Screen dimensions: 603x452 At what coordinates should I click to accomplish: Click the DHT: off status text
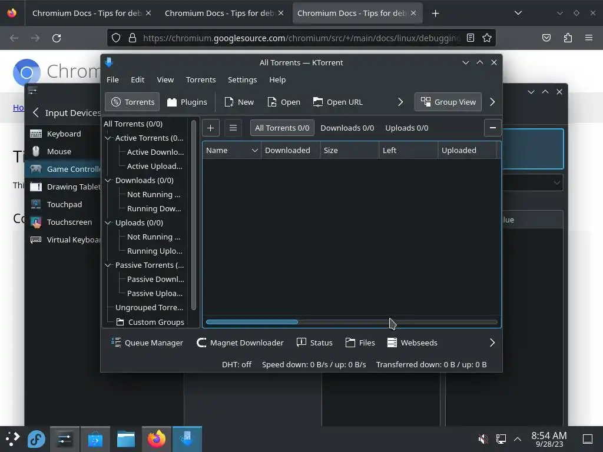(237, 364)
